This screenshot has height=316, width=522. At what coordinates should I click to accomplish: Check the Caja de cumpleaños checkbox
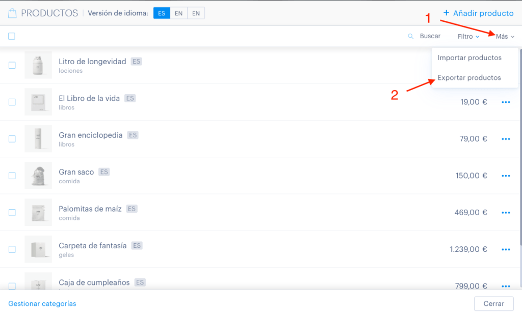pyautogui.click(x=12, y=286)
